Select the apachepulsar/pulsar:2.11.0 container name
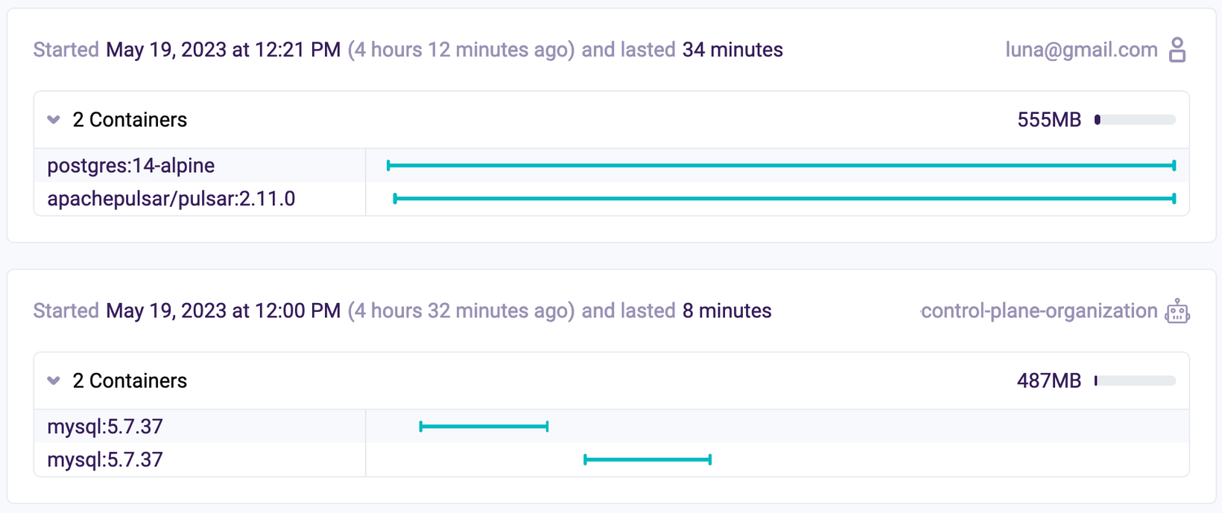The height and width of the screenshot is (513, 1222). 171,199
